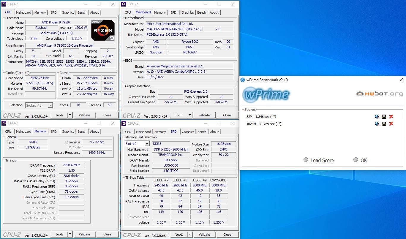Open Graphics tab in Mainboard window
Image resolution: width=406 pixels, height=239 pixels.
[x=188, y=12]
